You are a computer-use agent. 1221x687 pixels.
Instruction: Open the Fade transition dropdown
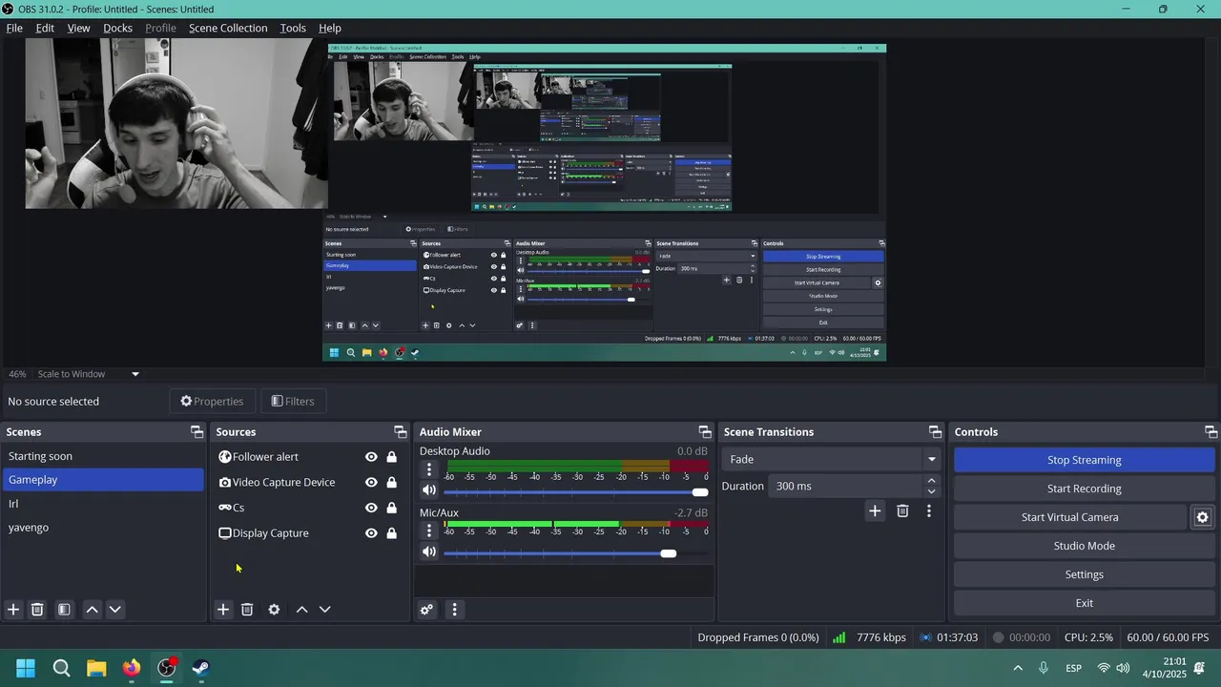tap(833, 459)
